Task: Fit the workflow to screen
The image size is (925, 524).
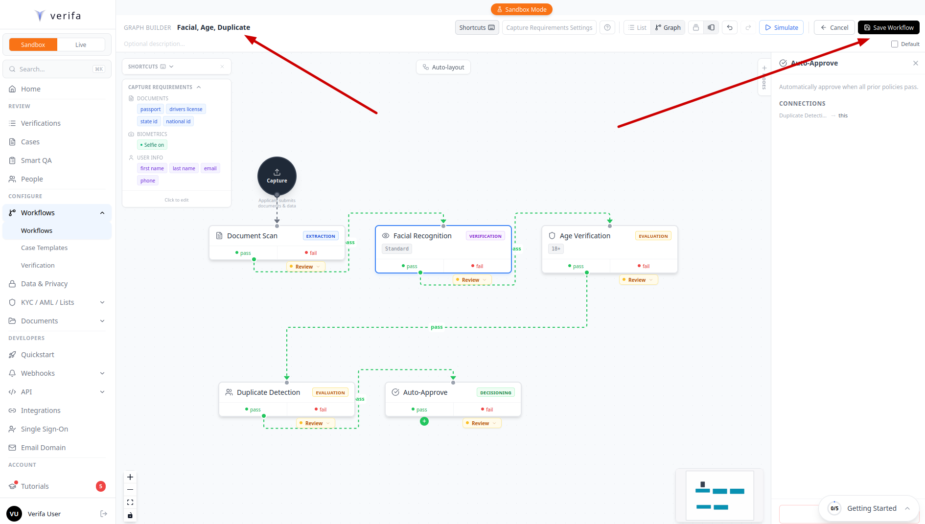Action: [x=130, y=502]
